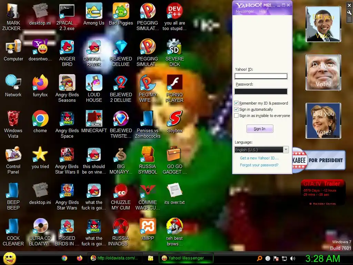
Task: Click the 3:28 AM taskbar clock
Action: (323, 258)
